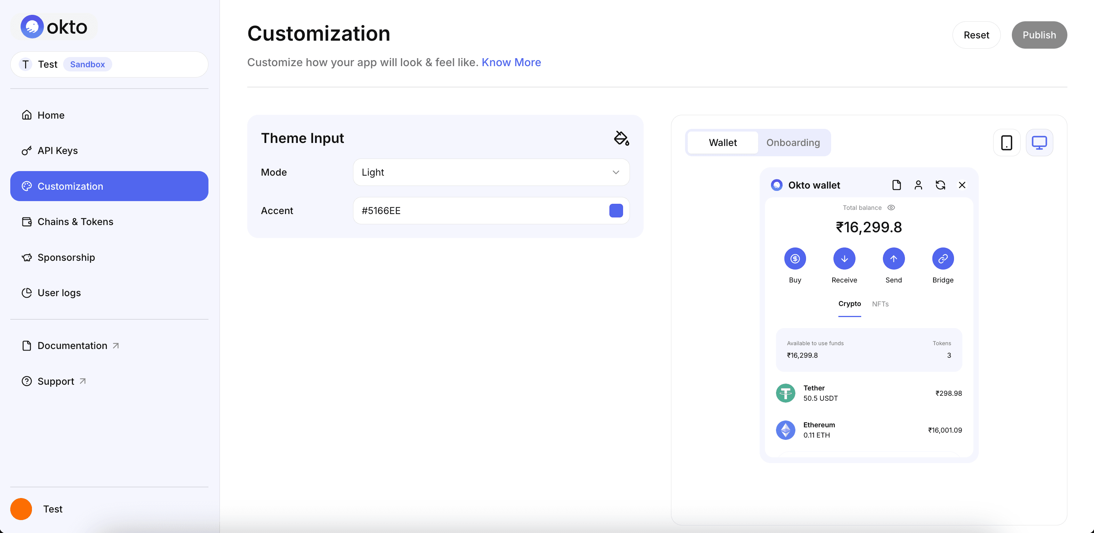The image size is (1094, 533).
Task: Open the profile icon in the Okto wallet header
Action: [x=919, y=185]
